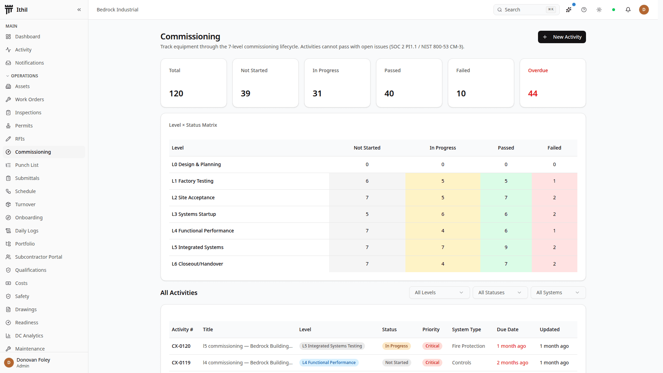Click the Permits stamp icon
The image size is (663, 373).
coord(8,126)
